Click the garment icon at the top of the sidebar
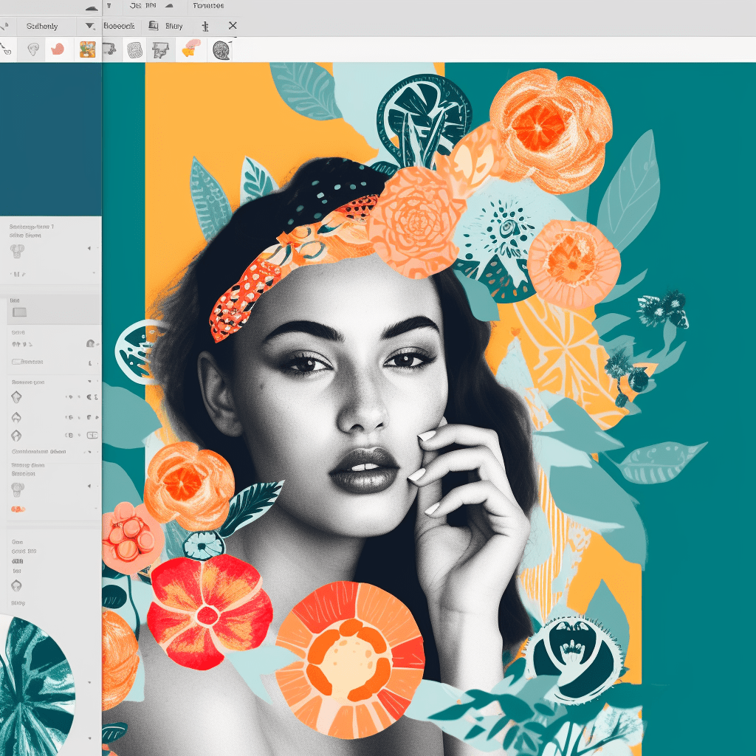This screenshot has width=756, height=756. click(17, 251)
